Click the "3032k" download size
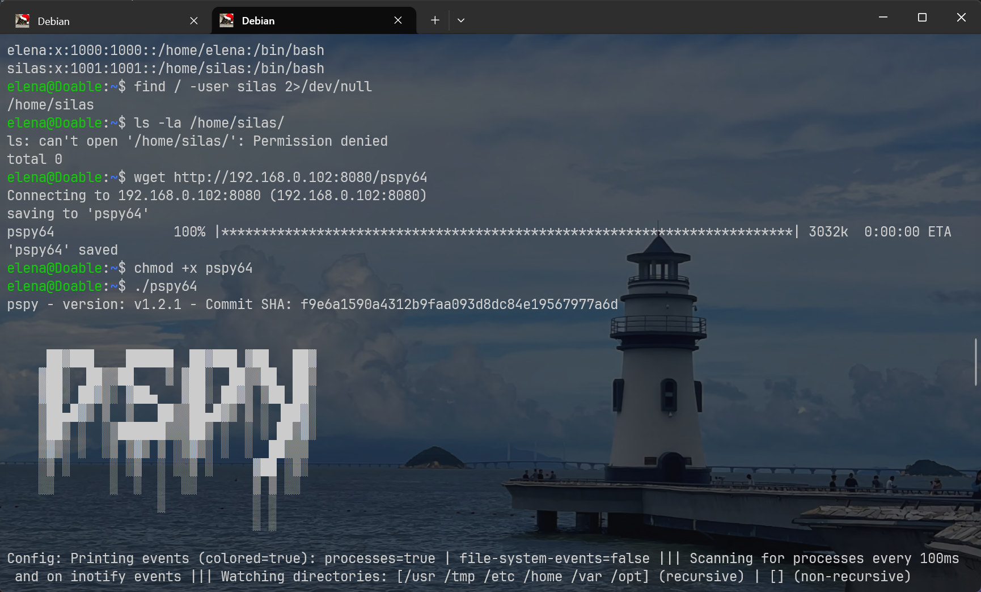This screenshot has width=981, height=592. tap(828, 232)
